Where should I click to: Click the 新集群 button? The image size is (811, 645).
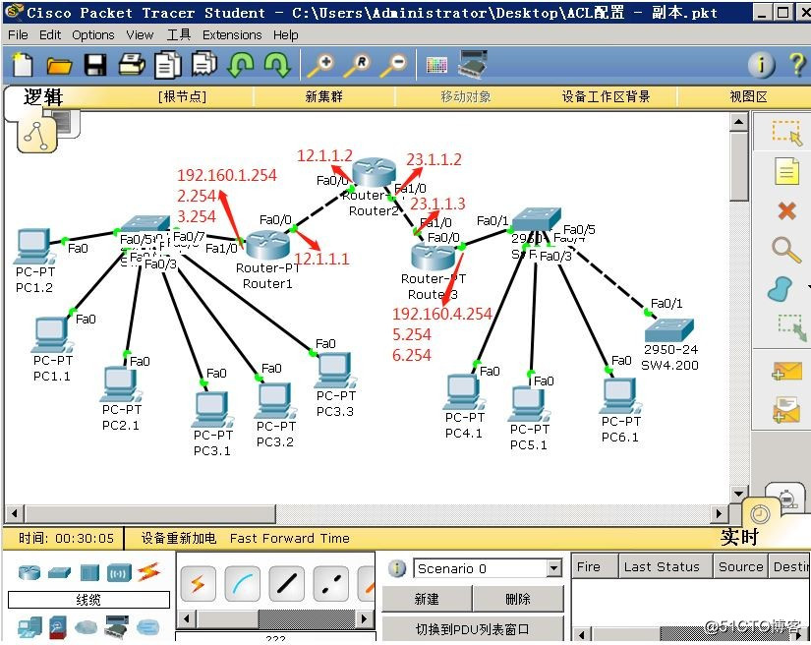324,96
